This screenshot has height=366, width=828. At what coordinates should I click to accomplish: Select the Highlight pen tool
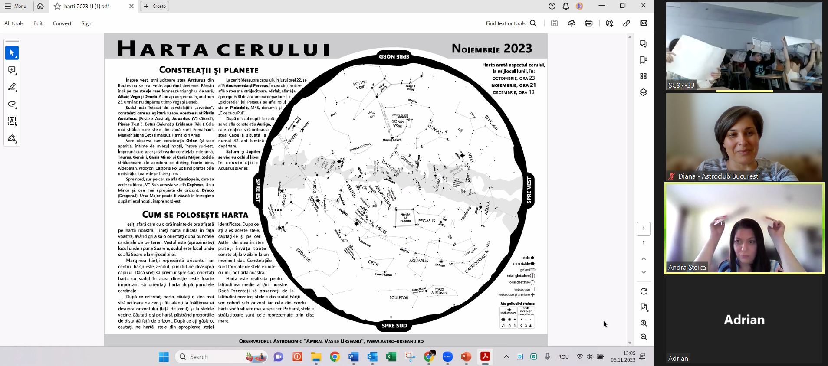[12, 87]
